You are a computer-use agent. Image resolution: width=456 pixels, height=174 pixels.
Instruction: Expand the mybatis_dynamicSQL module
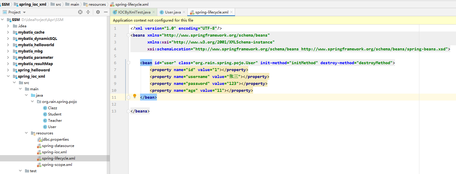pyautogui.click(x=8, y=39)
